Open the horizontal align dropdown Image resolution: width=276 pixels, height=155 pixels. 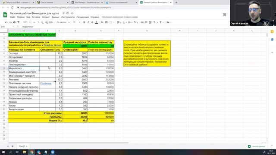pyautogui.click(x=119, y=22)
